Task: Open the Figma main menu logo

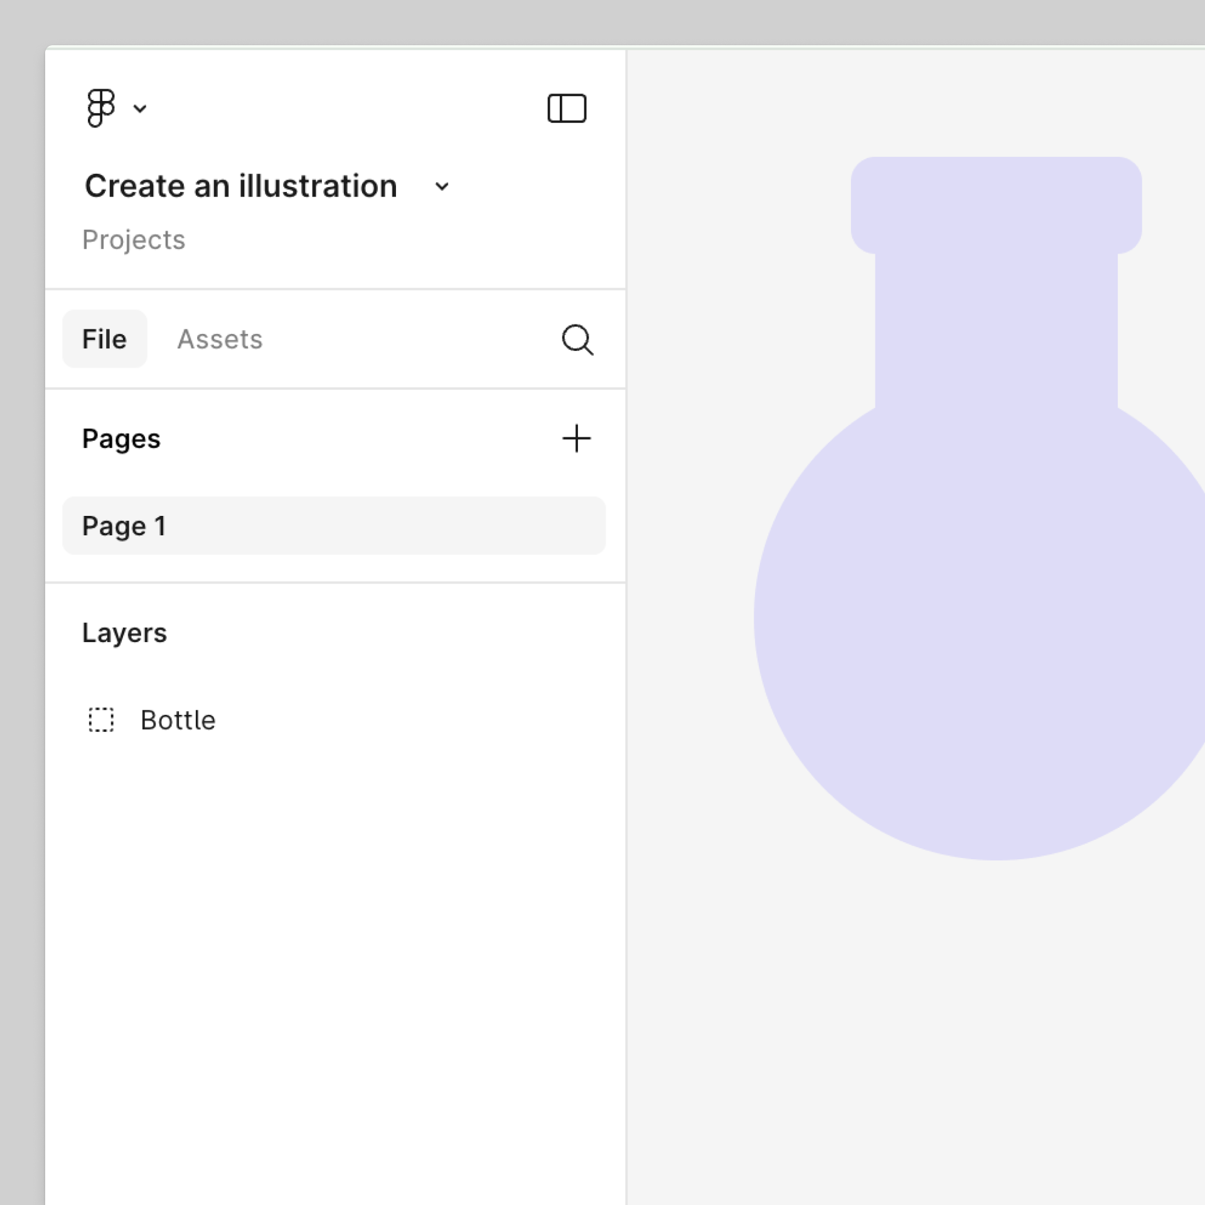Action: [100, 108]
